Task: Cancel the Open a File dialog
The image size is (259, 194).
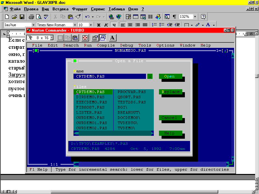Action: [x=171, y=118]
